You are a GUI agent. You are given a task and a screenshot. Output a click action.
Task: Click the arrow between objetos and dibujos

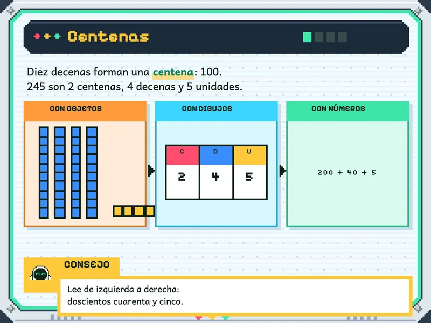tap(151, 171)
